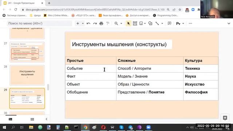Insert a text box

135,23
